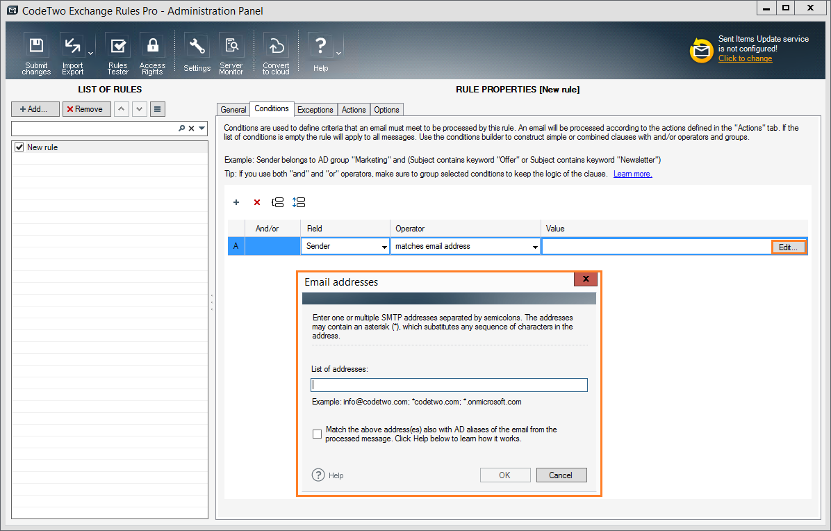This screenshot has width=831, height=531.
Task: Click the Remove rule button
Action: [x=86, y=109]
